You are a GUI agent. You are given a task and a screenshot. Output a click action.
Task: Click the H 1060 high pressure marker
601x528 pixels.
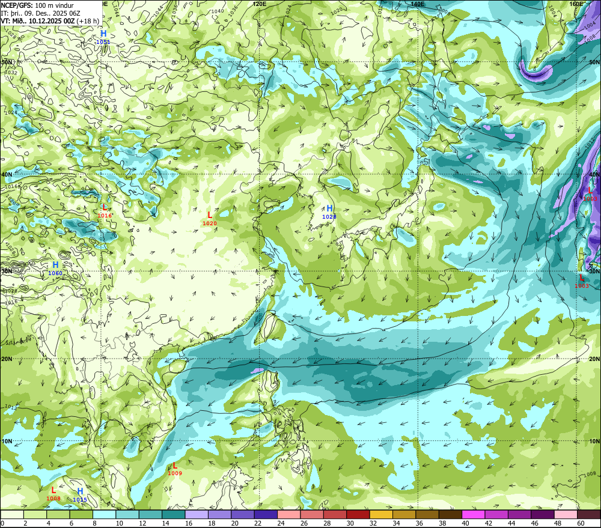pyautogui.click(x=55, y=269)
